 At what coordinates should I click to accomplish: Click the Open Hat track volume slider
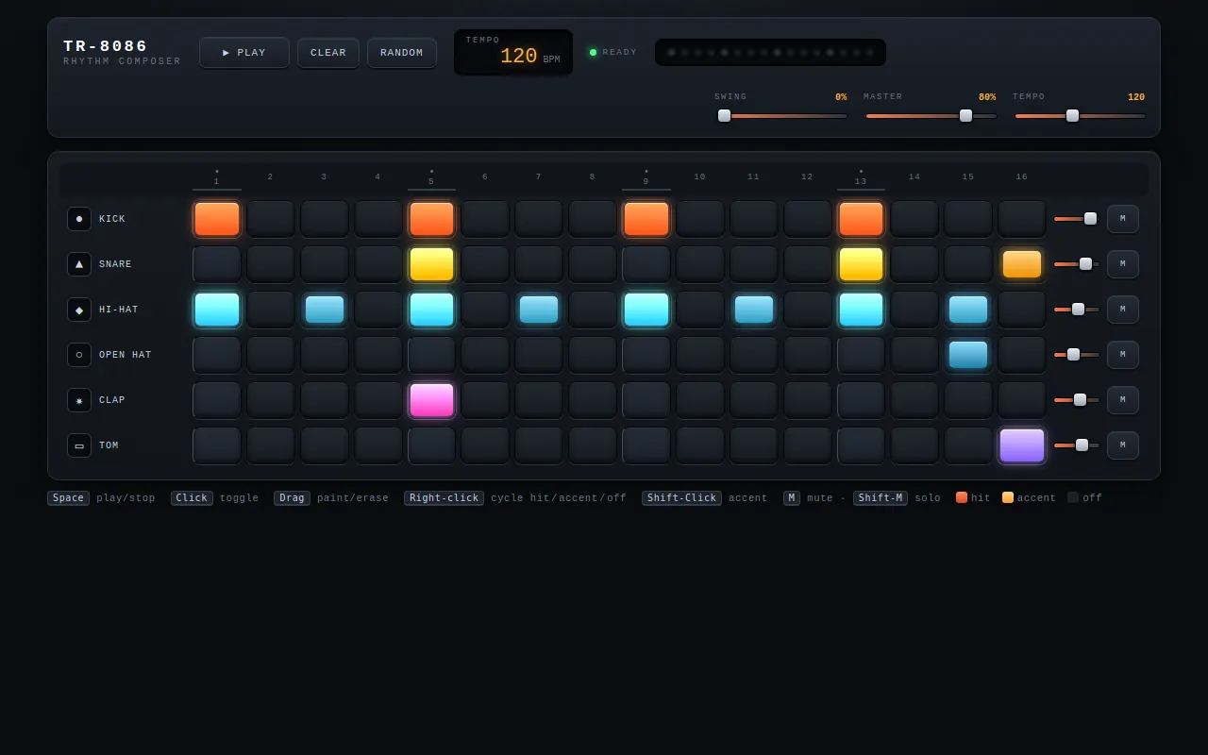tap(1077, 355)
